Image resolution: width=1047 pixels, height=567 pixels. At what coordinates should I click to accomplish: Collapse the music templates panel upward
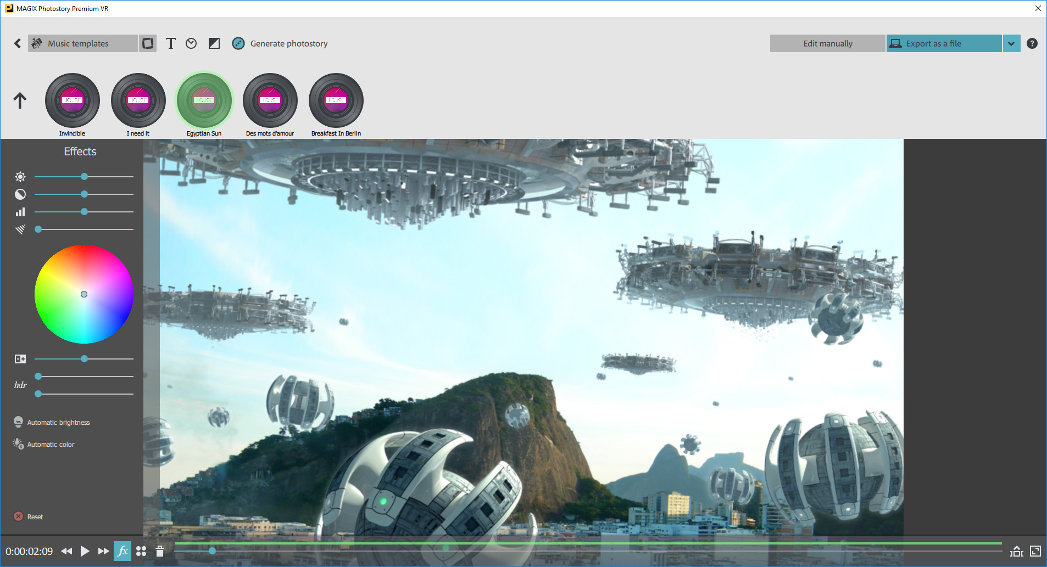coord(20,100)
